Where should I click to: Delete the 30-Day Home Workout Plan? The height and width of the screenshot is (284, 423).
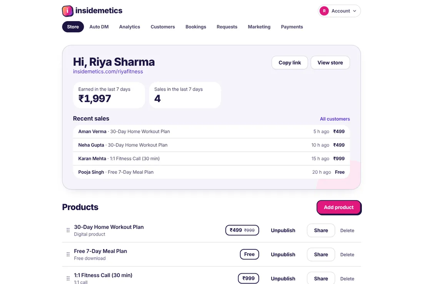[x=347, y=231]
